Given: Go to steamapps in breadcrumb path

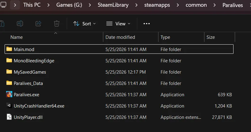Looking at the screenshot, I should point(157,5).
